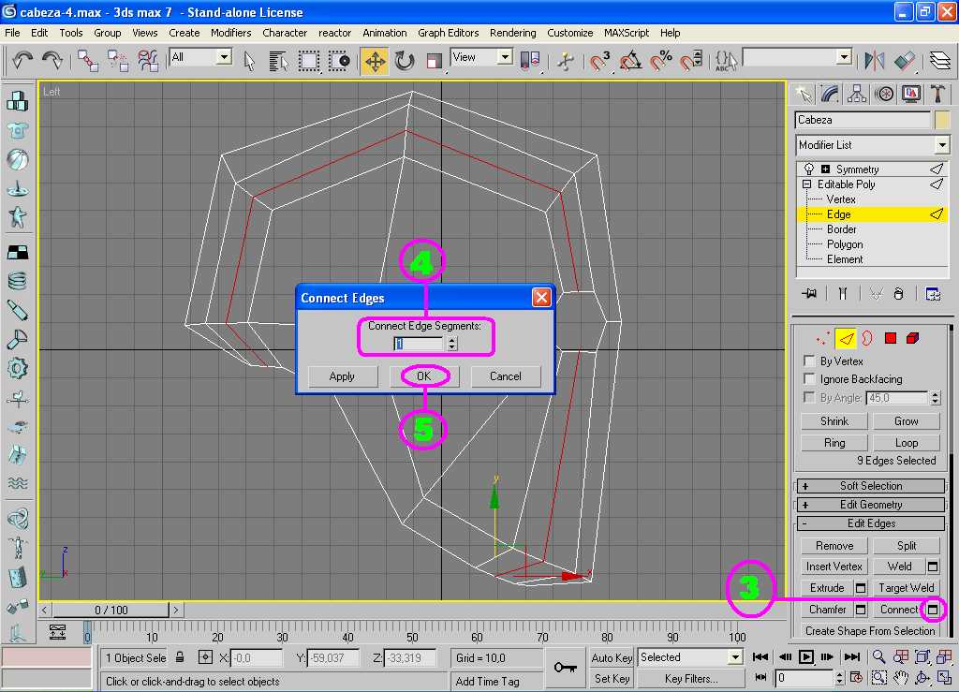
Task: Click the Undo arrow icon
Action: [x=22, y=60]
